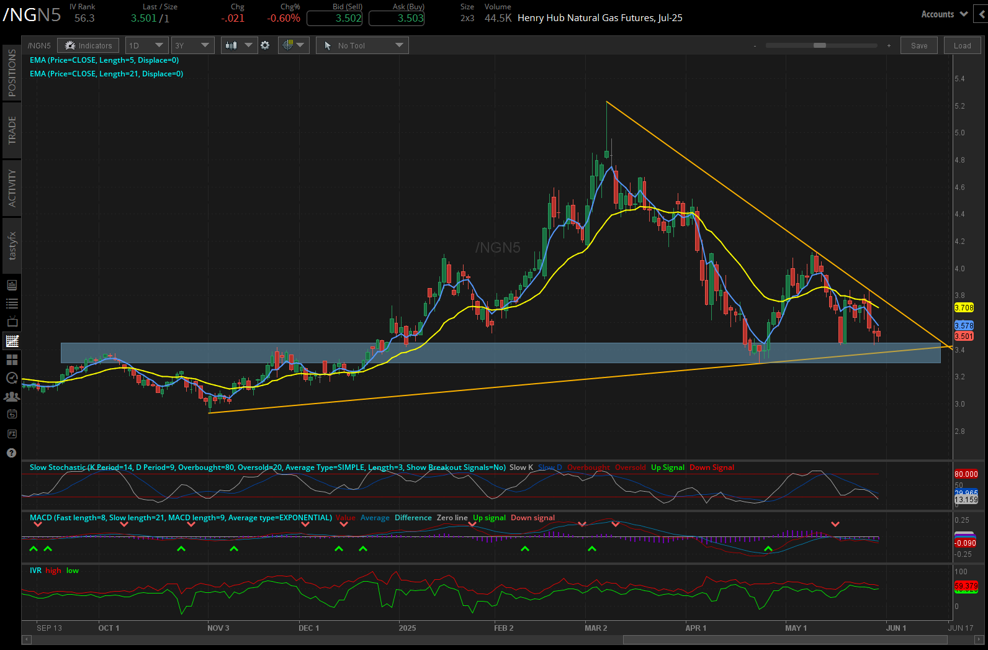Image resolution: width=988 pixels, height=650 pixels.
Task: Save the current chart layout
Action: pyautogui.click(x=919, y=45)
